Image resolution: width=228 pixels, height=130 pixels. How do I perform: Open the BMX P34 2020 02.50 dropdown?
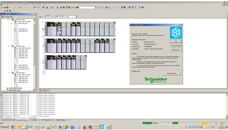coord(76,17)
